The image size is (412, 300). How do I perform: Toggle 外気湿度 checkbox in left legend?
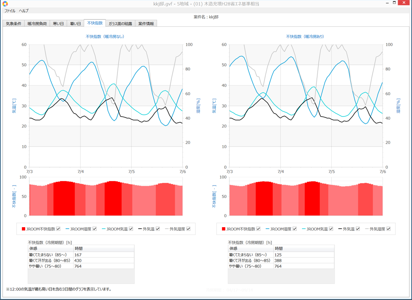pyautogui.click(x=188, y=229)
